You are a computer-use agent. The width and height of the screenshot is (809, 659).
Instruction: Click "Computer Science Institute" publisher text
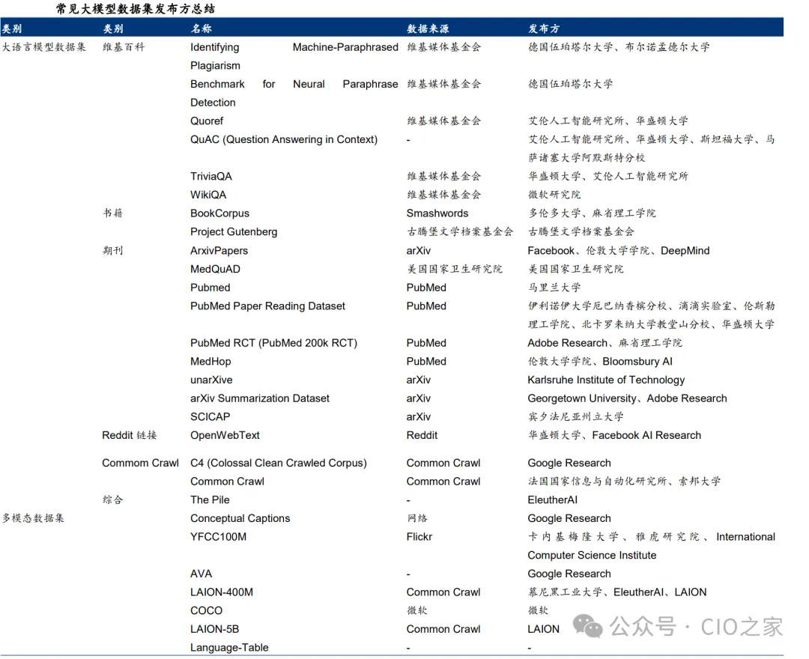(592, 556)
